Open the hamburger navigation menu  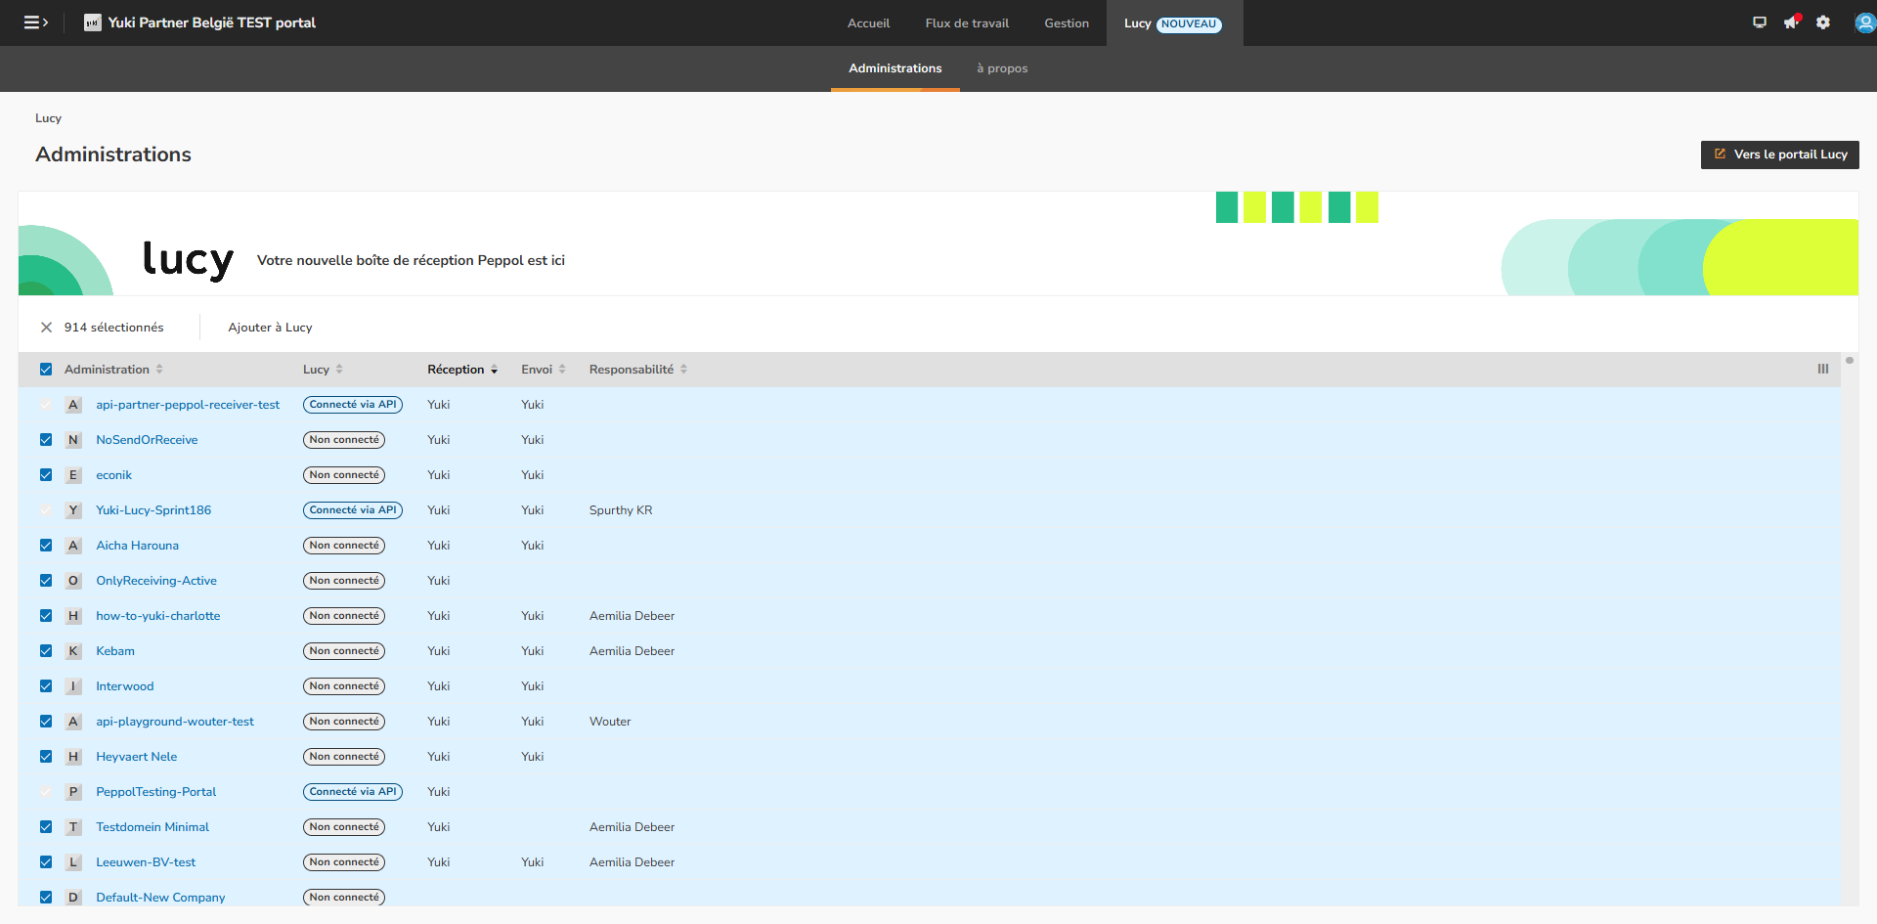click(36, 22)
